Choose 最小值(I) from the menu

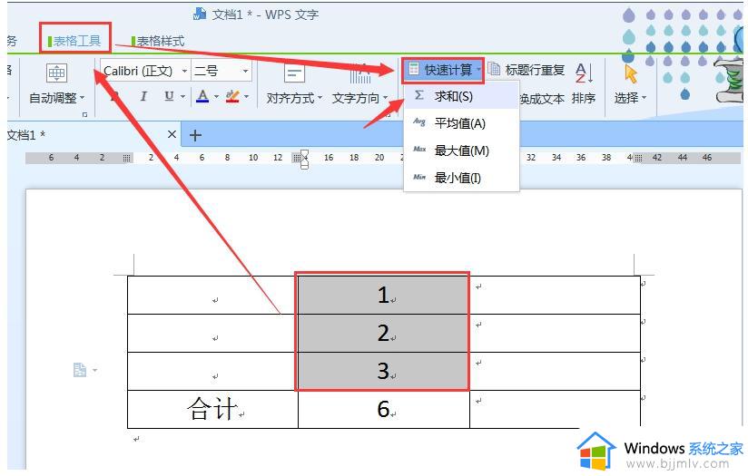(x=461, y=178)
